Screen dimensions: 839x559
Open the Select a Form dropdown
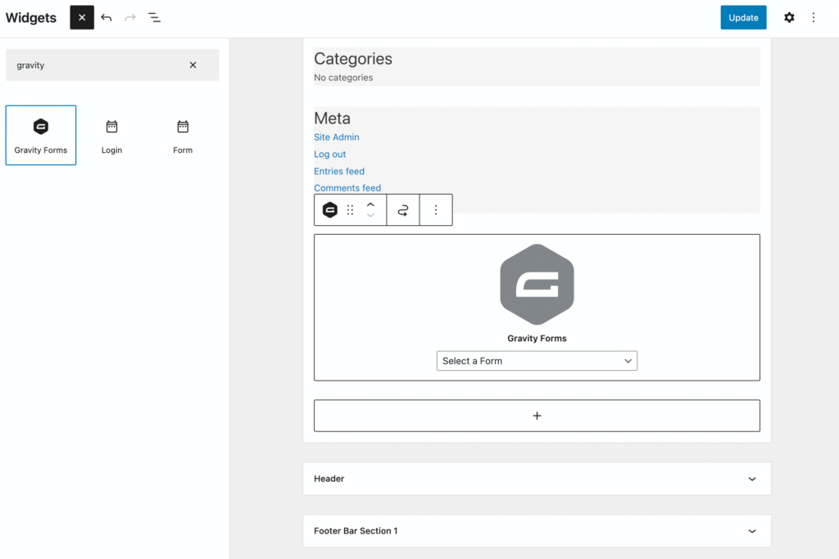537,360
